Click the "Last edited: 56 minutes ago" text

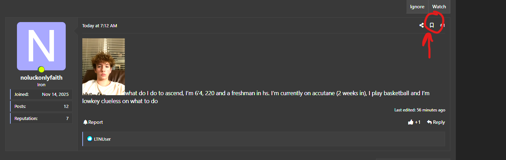(x=420, y=110)
